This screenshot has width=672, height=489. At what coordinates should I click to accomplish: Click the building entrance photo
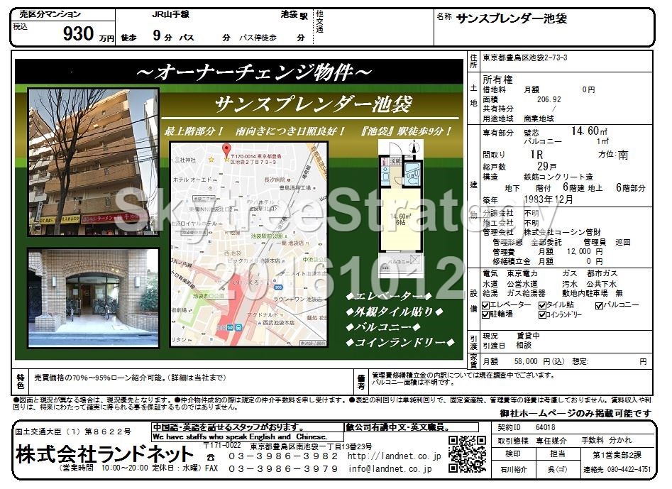(94, 298)
